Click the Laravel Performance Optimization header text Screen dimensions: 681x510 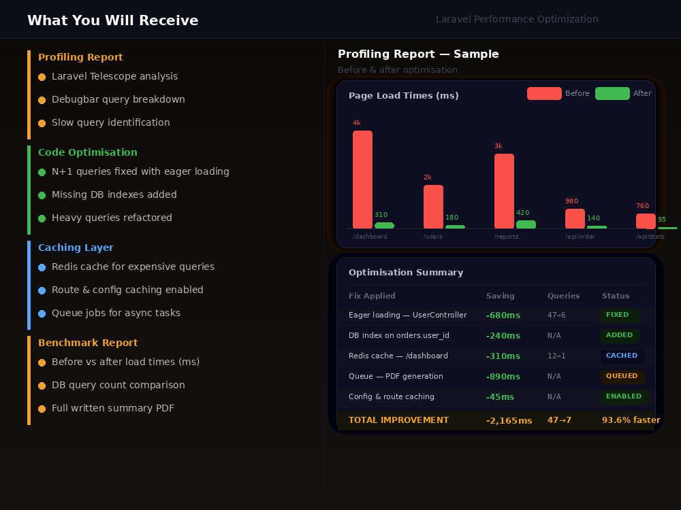pyautogui.click(x=517, y=19)
